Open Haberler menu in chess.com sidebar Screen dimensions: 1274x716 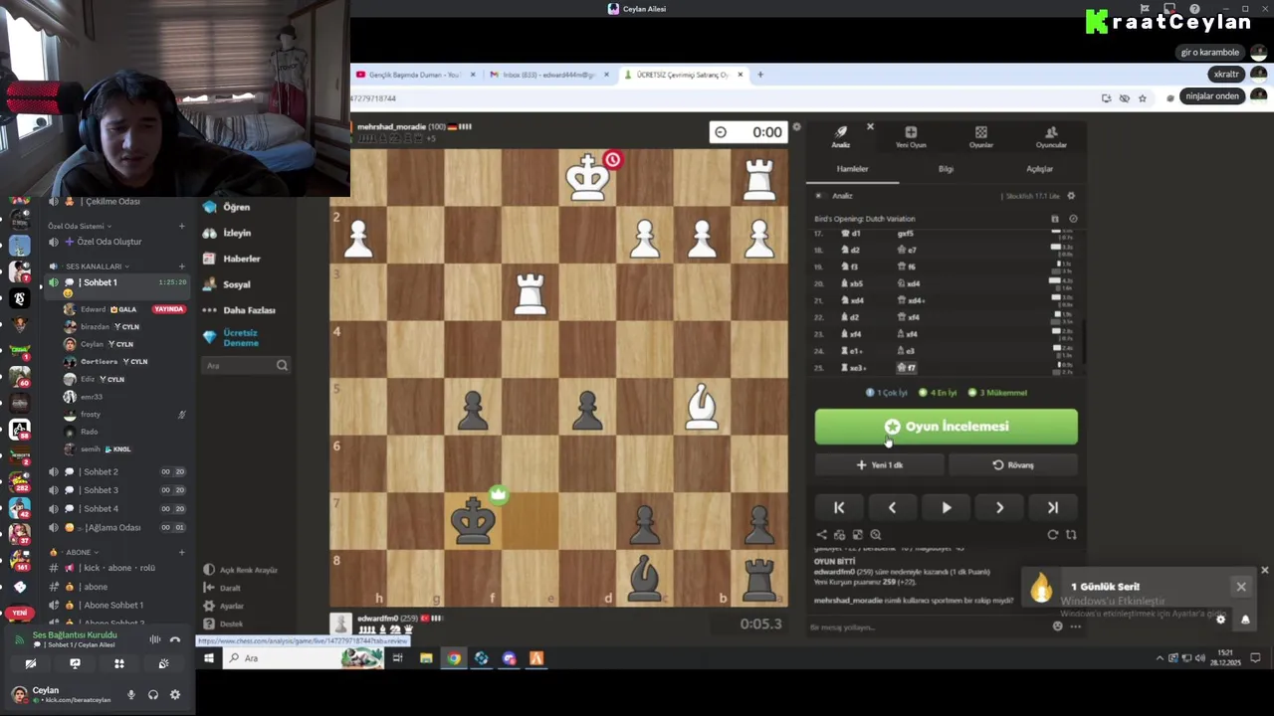pyautogui.click(x=241, y=259)
